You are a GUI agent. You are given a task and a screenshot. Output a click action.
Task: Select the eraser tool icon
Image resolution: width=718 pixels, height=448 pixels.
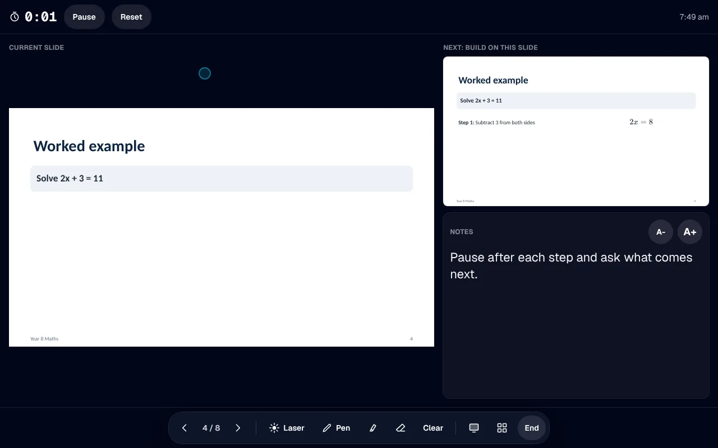click(x=401, y=428)
